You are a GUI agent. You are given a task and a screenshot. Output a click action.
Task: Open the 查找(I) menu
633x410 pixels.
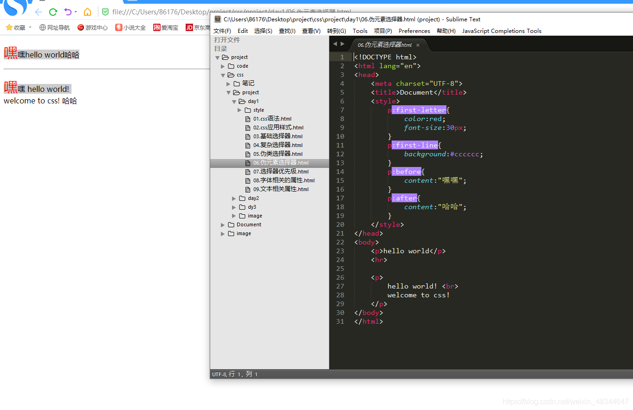pyautogui.click(x=287, y=31)
